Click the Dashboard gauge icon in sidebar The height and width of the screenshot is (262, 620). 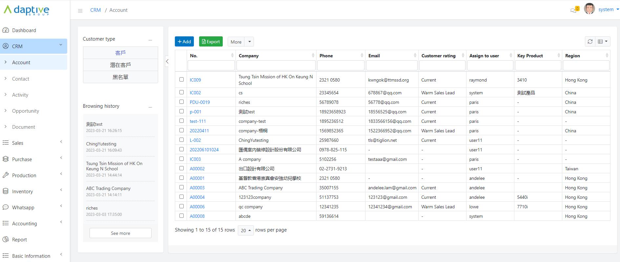pos(6,30)
